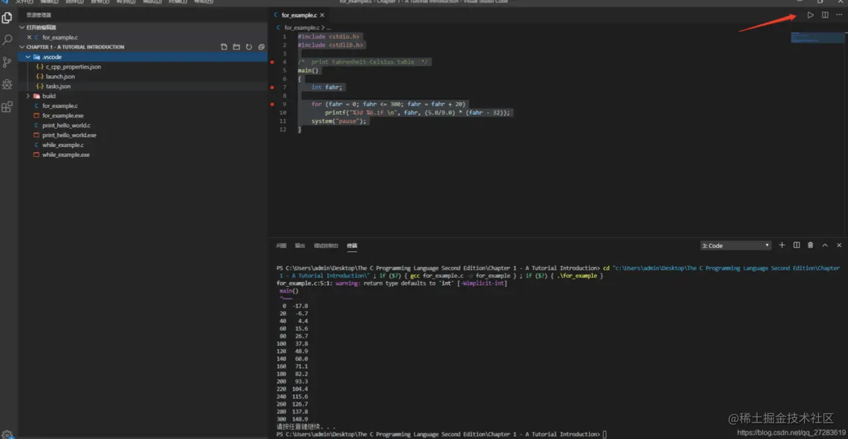Open launch.json in the explorer
848x439 pixels.
click(x=60, y=76)
